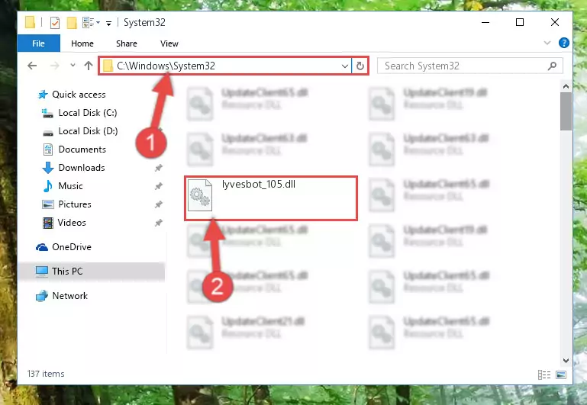Refresh the System32 folder view
Image resolution: width=587 pixels, height=405 pixels.
tap(360, 66)
